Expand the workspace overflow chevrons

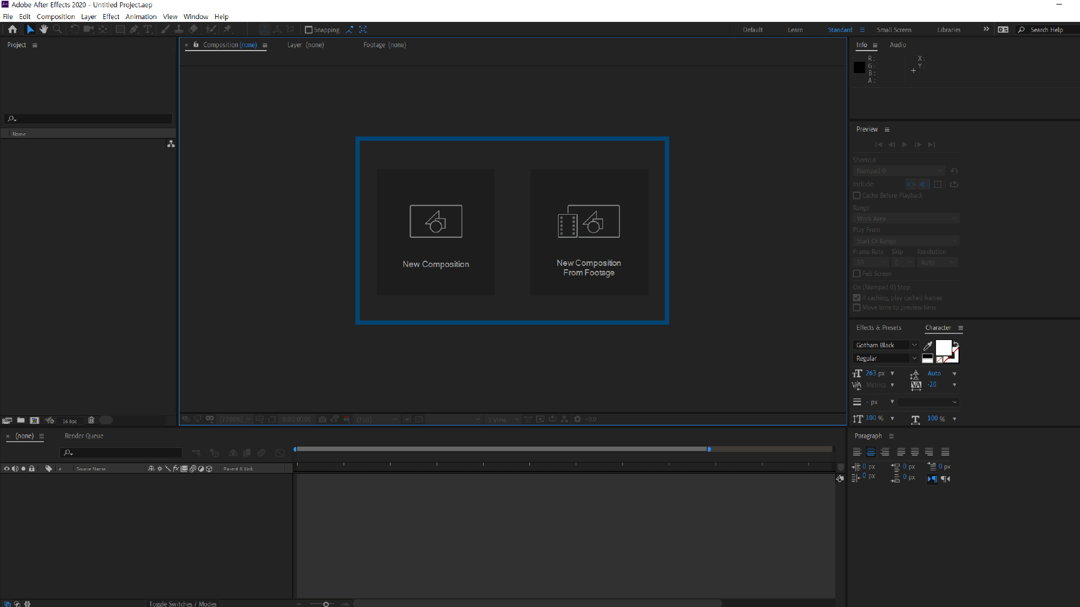986,29
